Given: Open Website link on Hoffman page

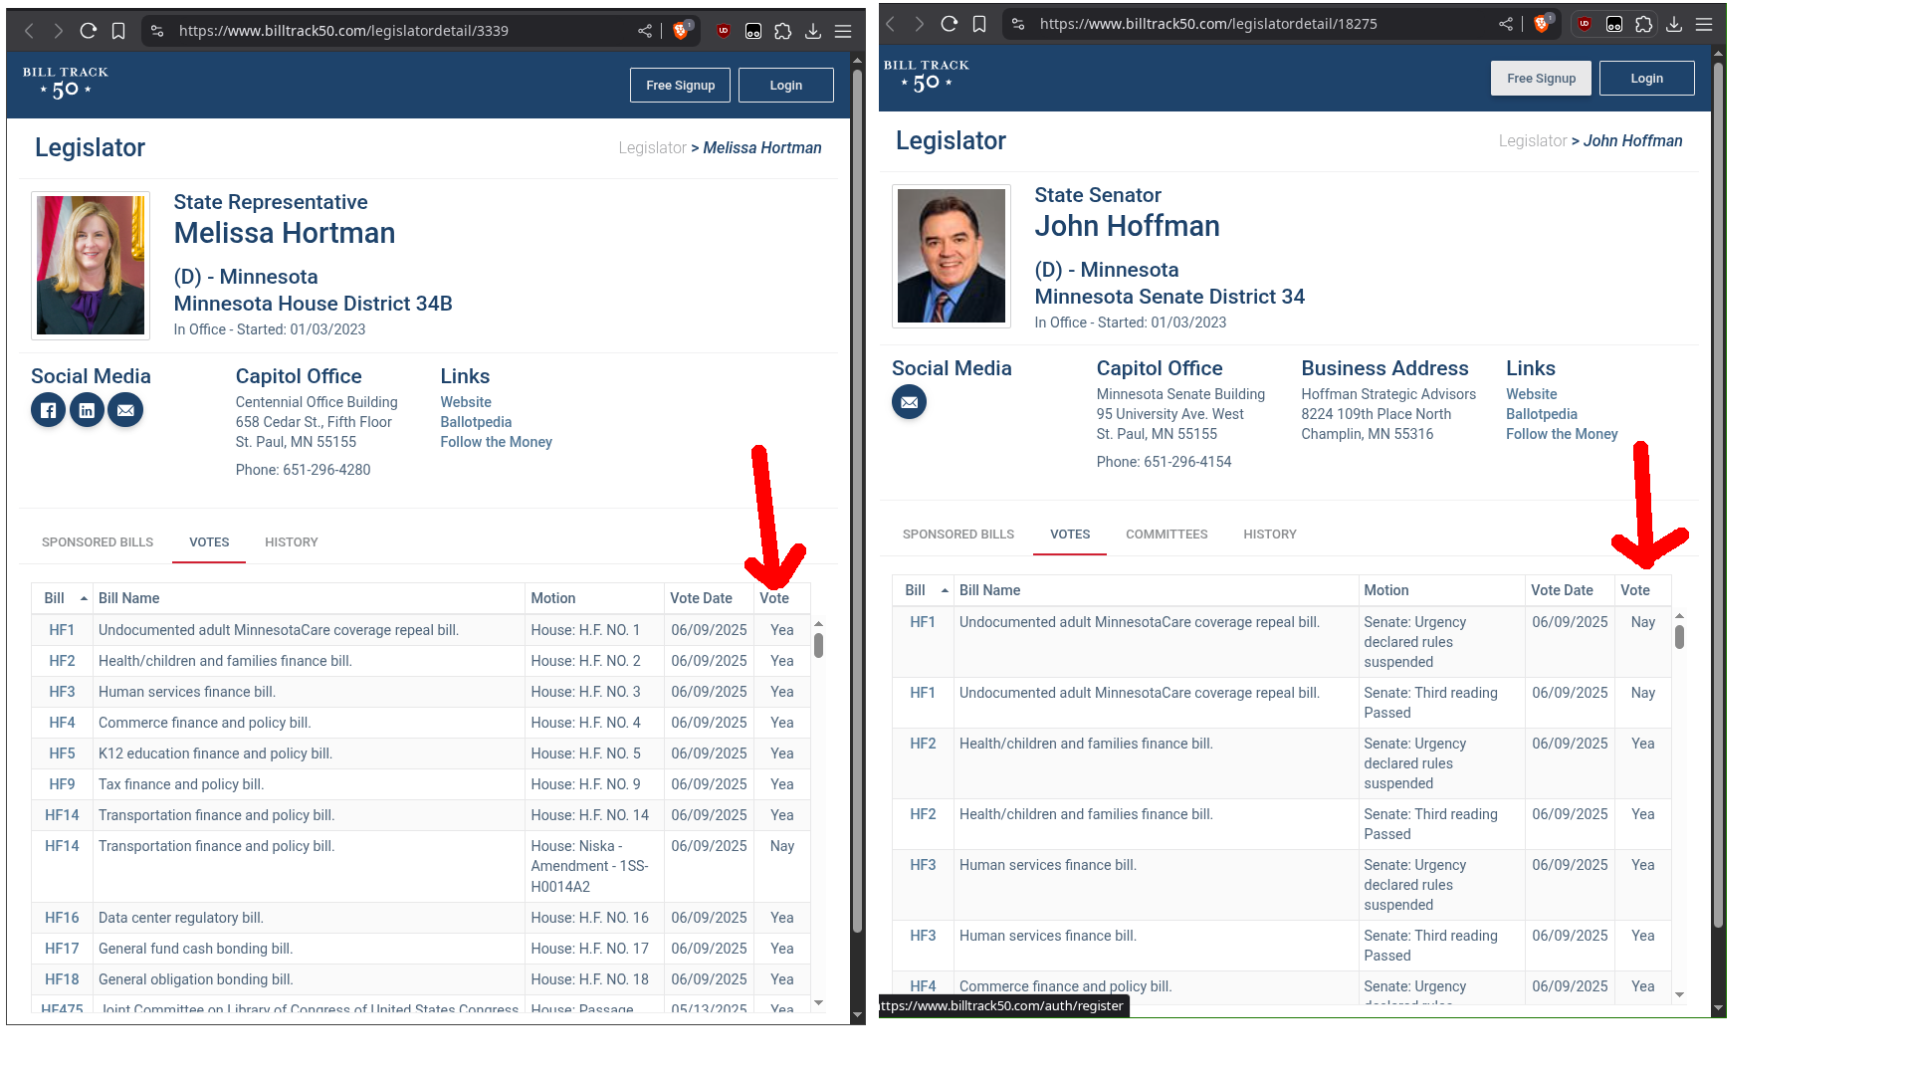Looking at the screenshot, I should (1531, 394).
